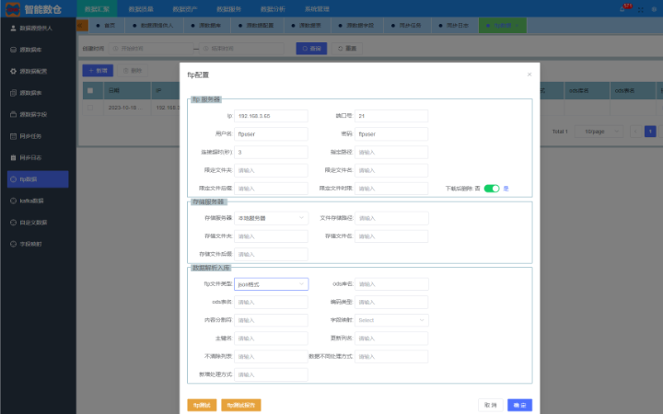
Task: Close the green ftp数据 tab via its X
Action: click(x=517, y=26)
